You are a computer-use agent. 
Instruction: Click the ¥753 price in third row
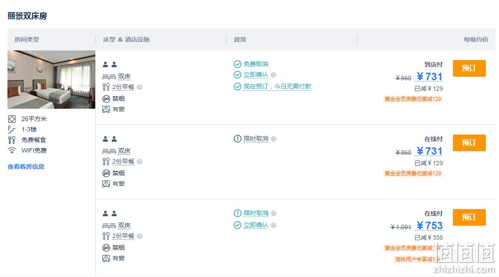(x=430, y=226)
